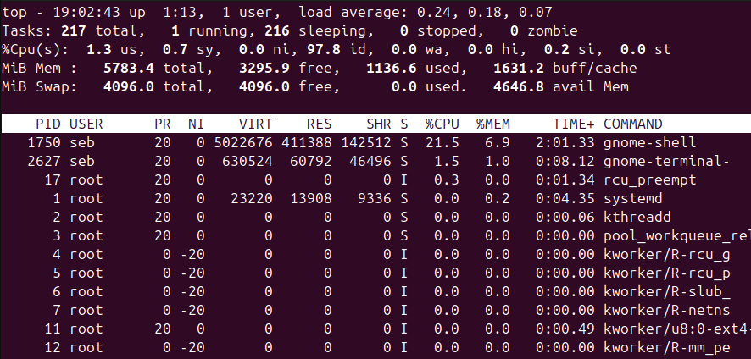751x359 pixels.
Task: Click the pool_workqueue_rel command text
Action: (677, 236)
